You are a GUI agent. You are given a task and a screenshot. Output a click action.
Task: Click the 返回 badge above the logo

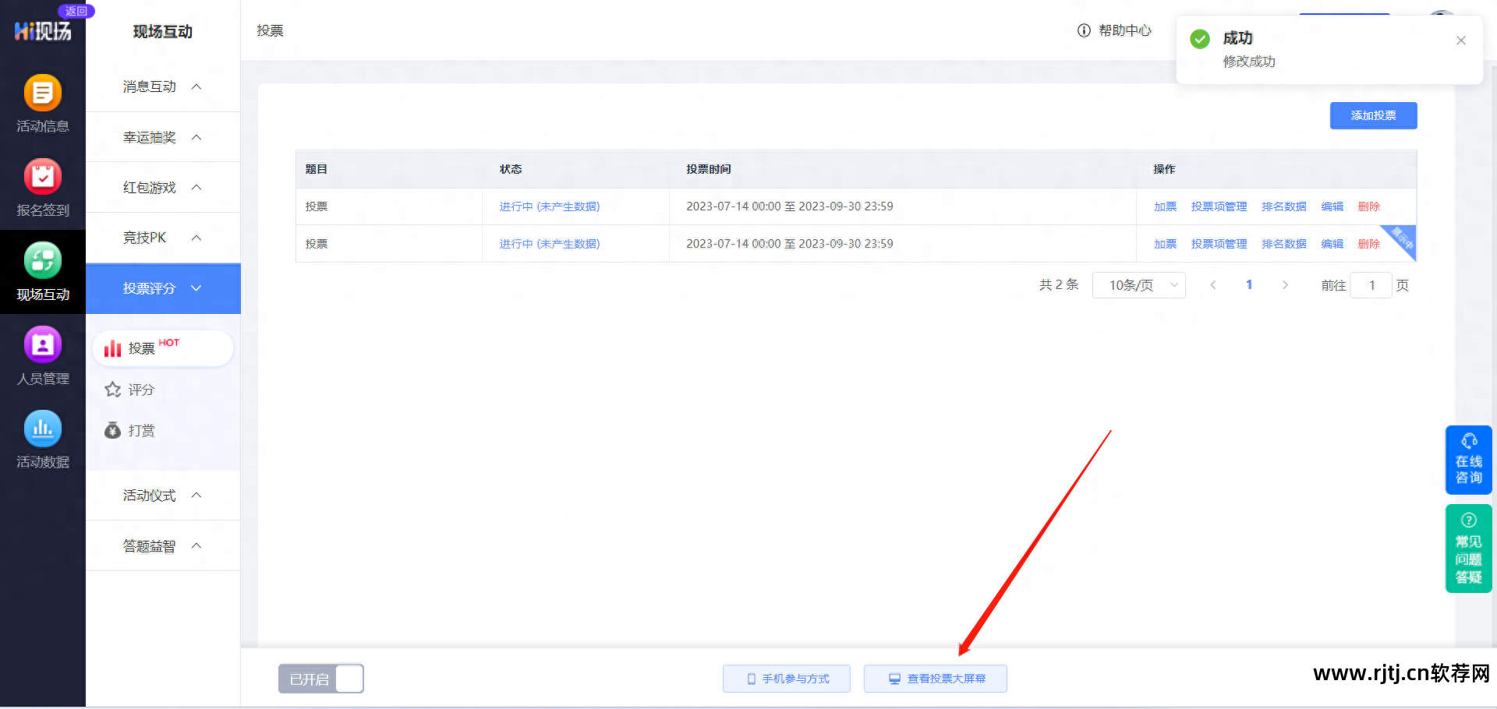point(76,11)
